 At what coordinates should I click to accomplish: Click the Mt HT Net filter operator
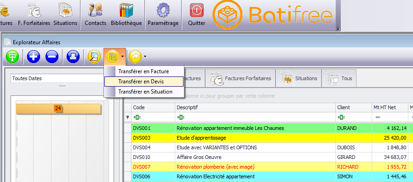point(378,117)
